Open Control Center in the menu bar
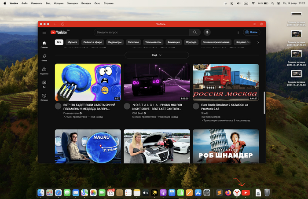This screenshot has height=199, width=308. point(279,4)
